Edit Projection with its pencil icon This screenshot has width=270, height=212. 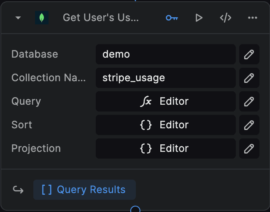(x=249, y=148)
